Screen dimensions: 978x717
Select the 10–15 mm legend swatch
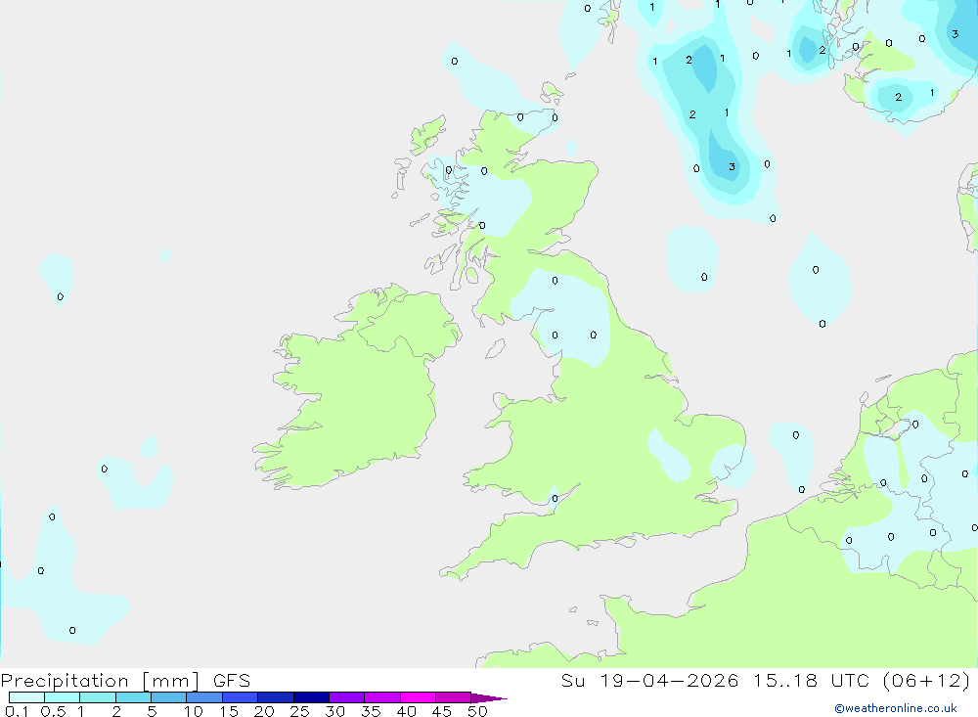tap(204, 697)
